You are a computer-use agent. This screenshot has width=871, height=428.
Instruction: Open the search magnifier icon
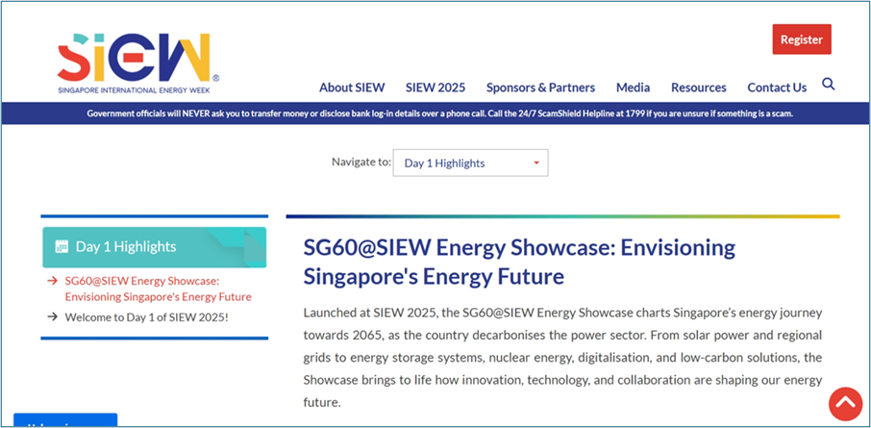[x=829, y=85]
